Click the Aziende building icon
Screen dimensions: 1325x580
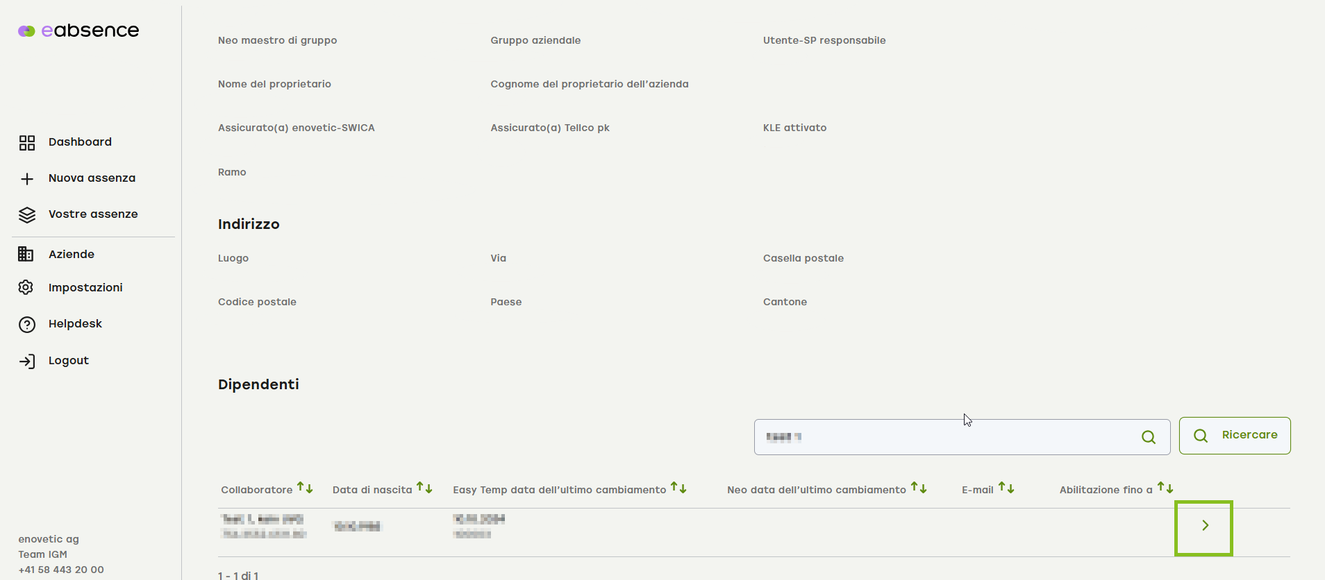tap(26, 255)
